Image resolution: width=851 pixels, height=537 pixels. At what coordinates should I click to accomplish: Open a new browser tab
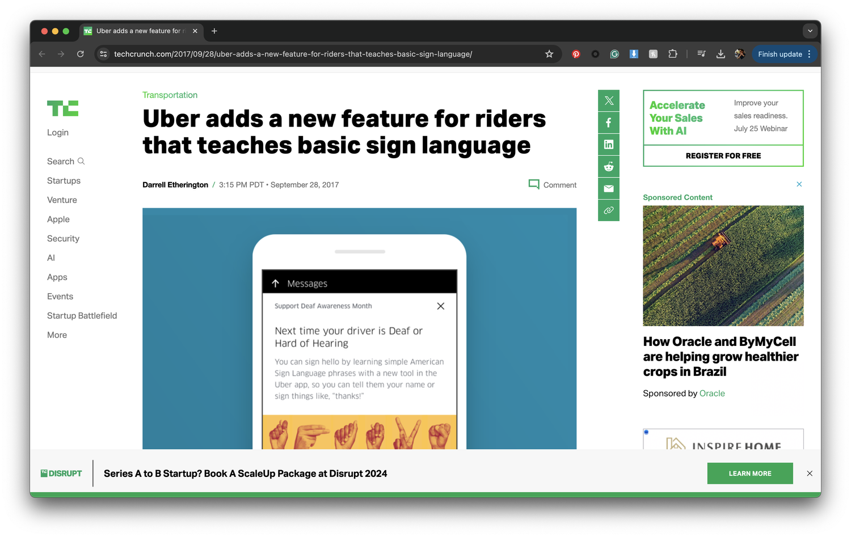(x=214, y=31)
